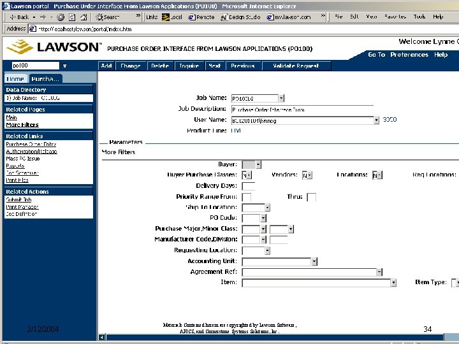Open the Print Files link
This screenshot has width=459, height=344.
[x=17, y=180]
